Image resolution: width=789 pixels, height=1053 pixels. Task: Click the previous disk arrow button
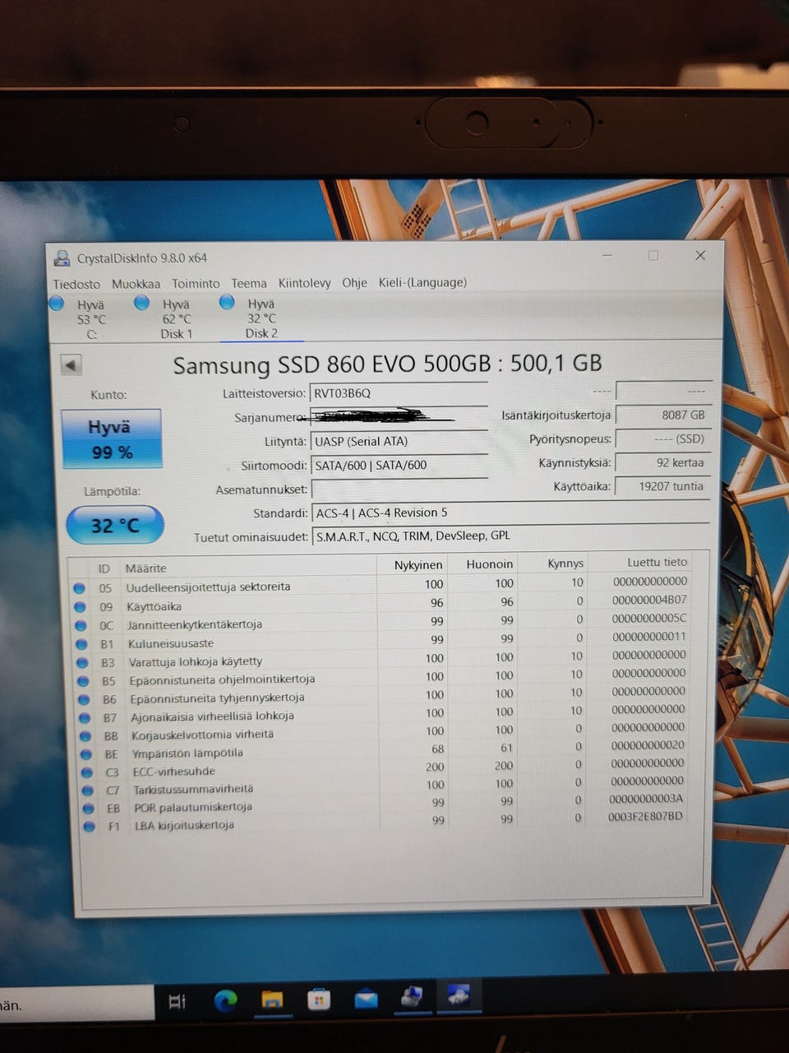(x=72, y=364)
